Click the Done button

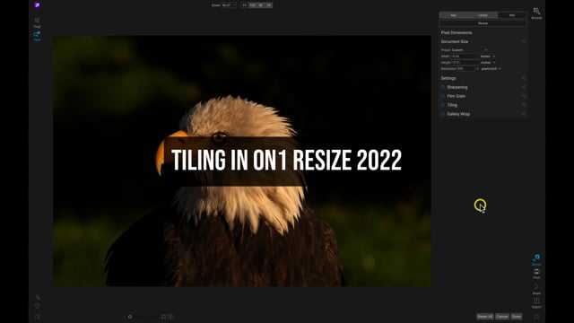(517, 317)
